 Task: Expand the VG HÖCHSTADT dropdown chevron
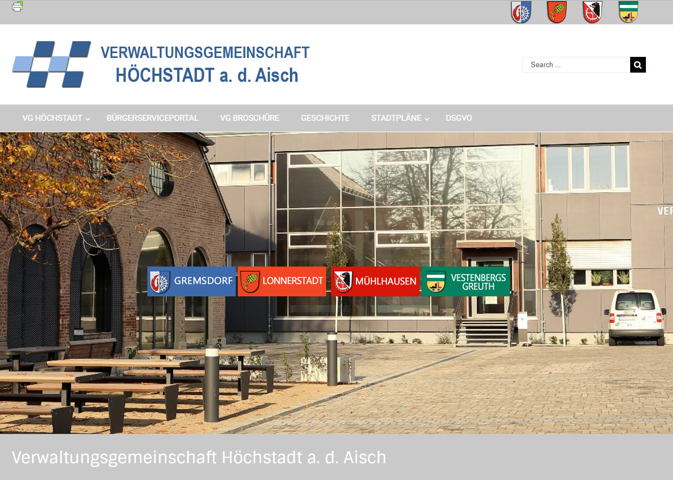tap(88, 119)
